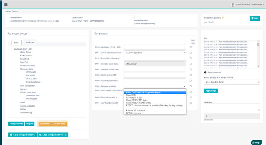Go to Home breadcrumb link
Image resolution: width=266 pixels, height=145 pixels.
(x=7, y=11)
